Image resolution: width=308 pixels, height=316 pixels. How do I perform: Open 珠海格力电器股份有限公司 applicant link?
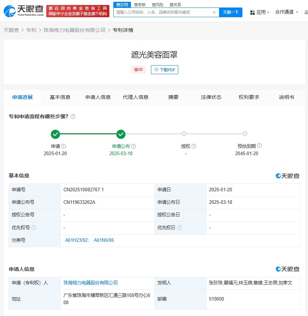click(x=91, y=283)
